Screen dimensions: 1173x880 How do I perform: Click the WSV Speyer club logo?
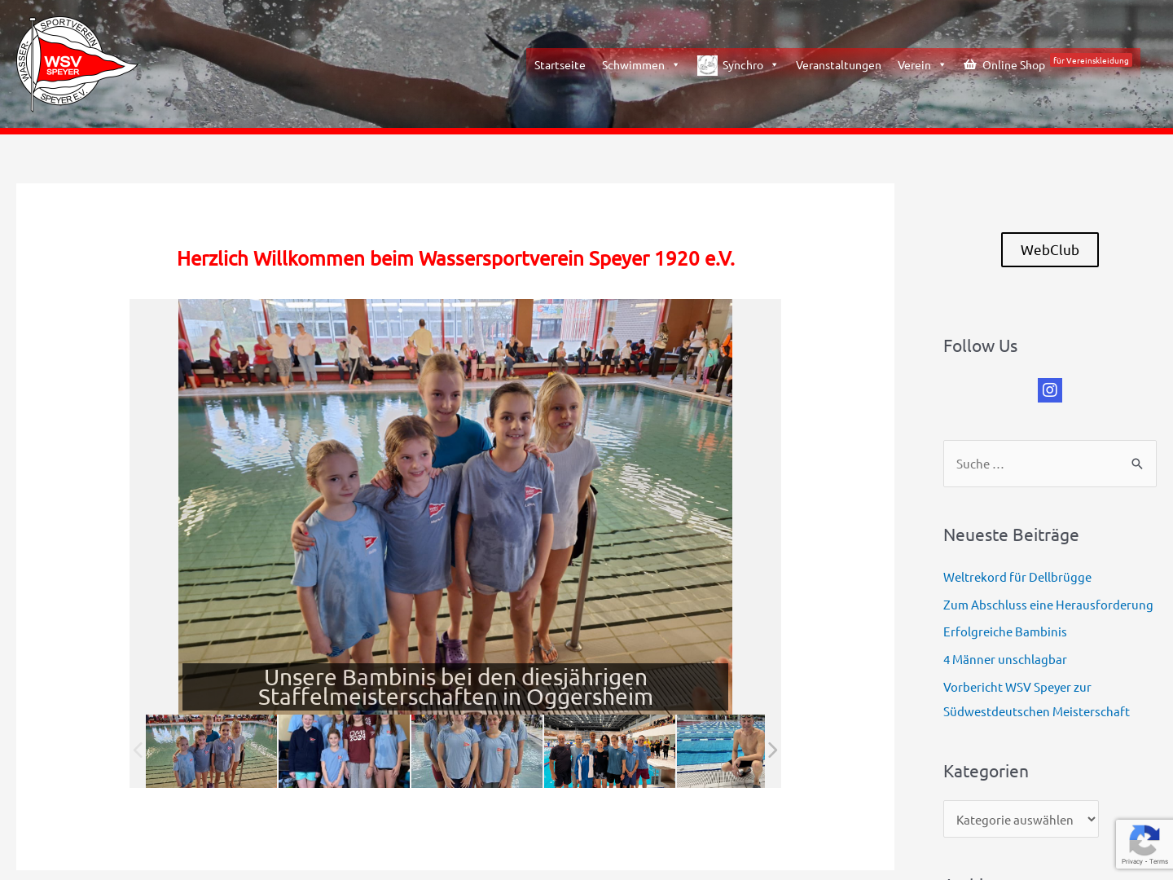pos(77,64)
